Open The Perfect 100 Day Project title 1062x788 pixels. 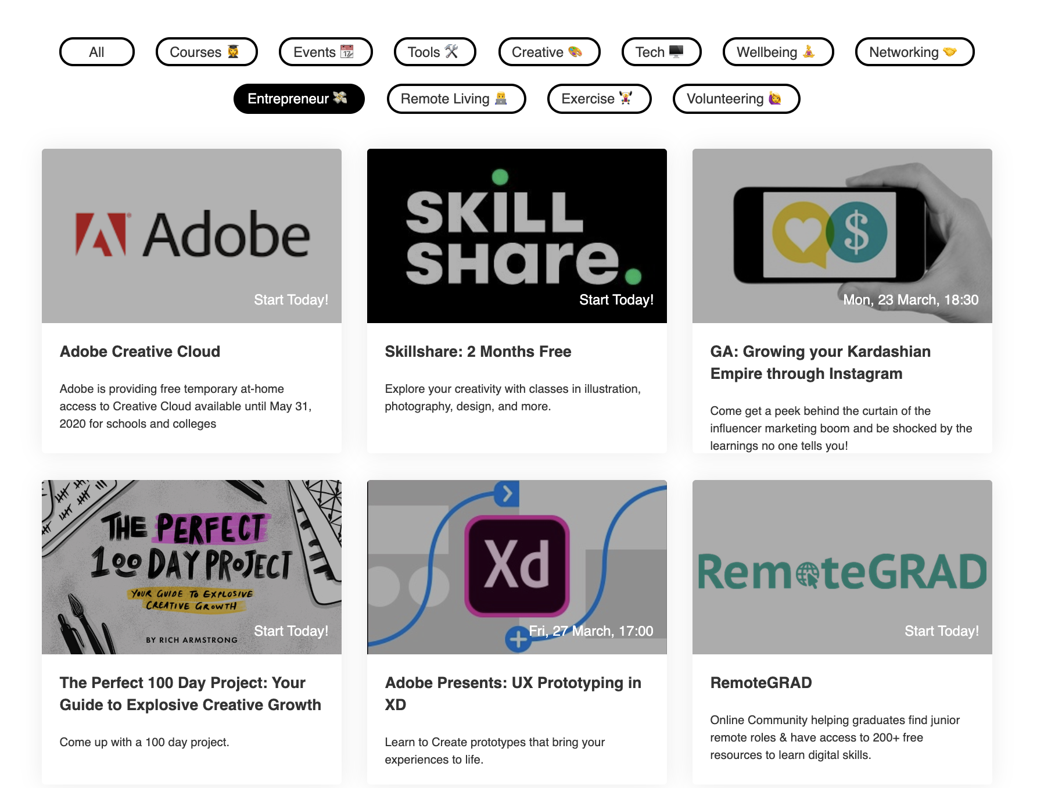[191, 694]
